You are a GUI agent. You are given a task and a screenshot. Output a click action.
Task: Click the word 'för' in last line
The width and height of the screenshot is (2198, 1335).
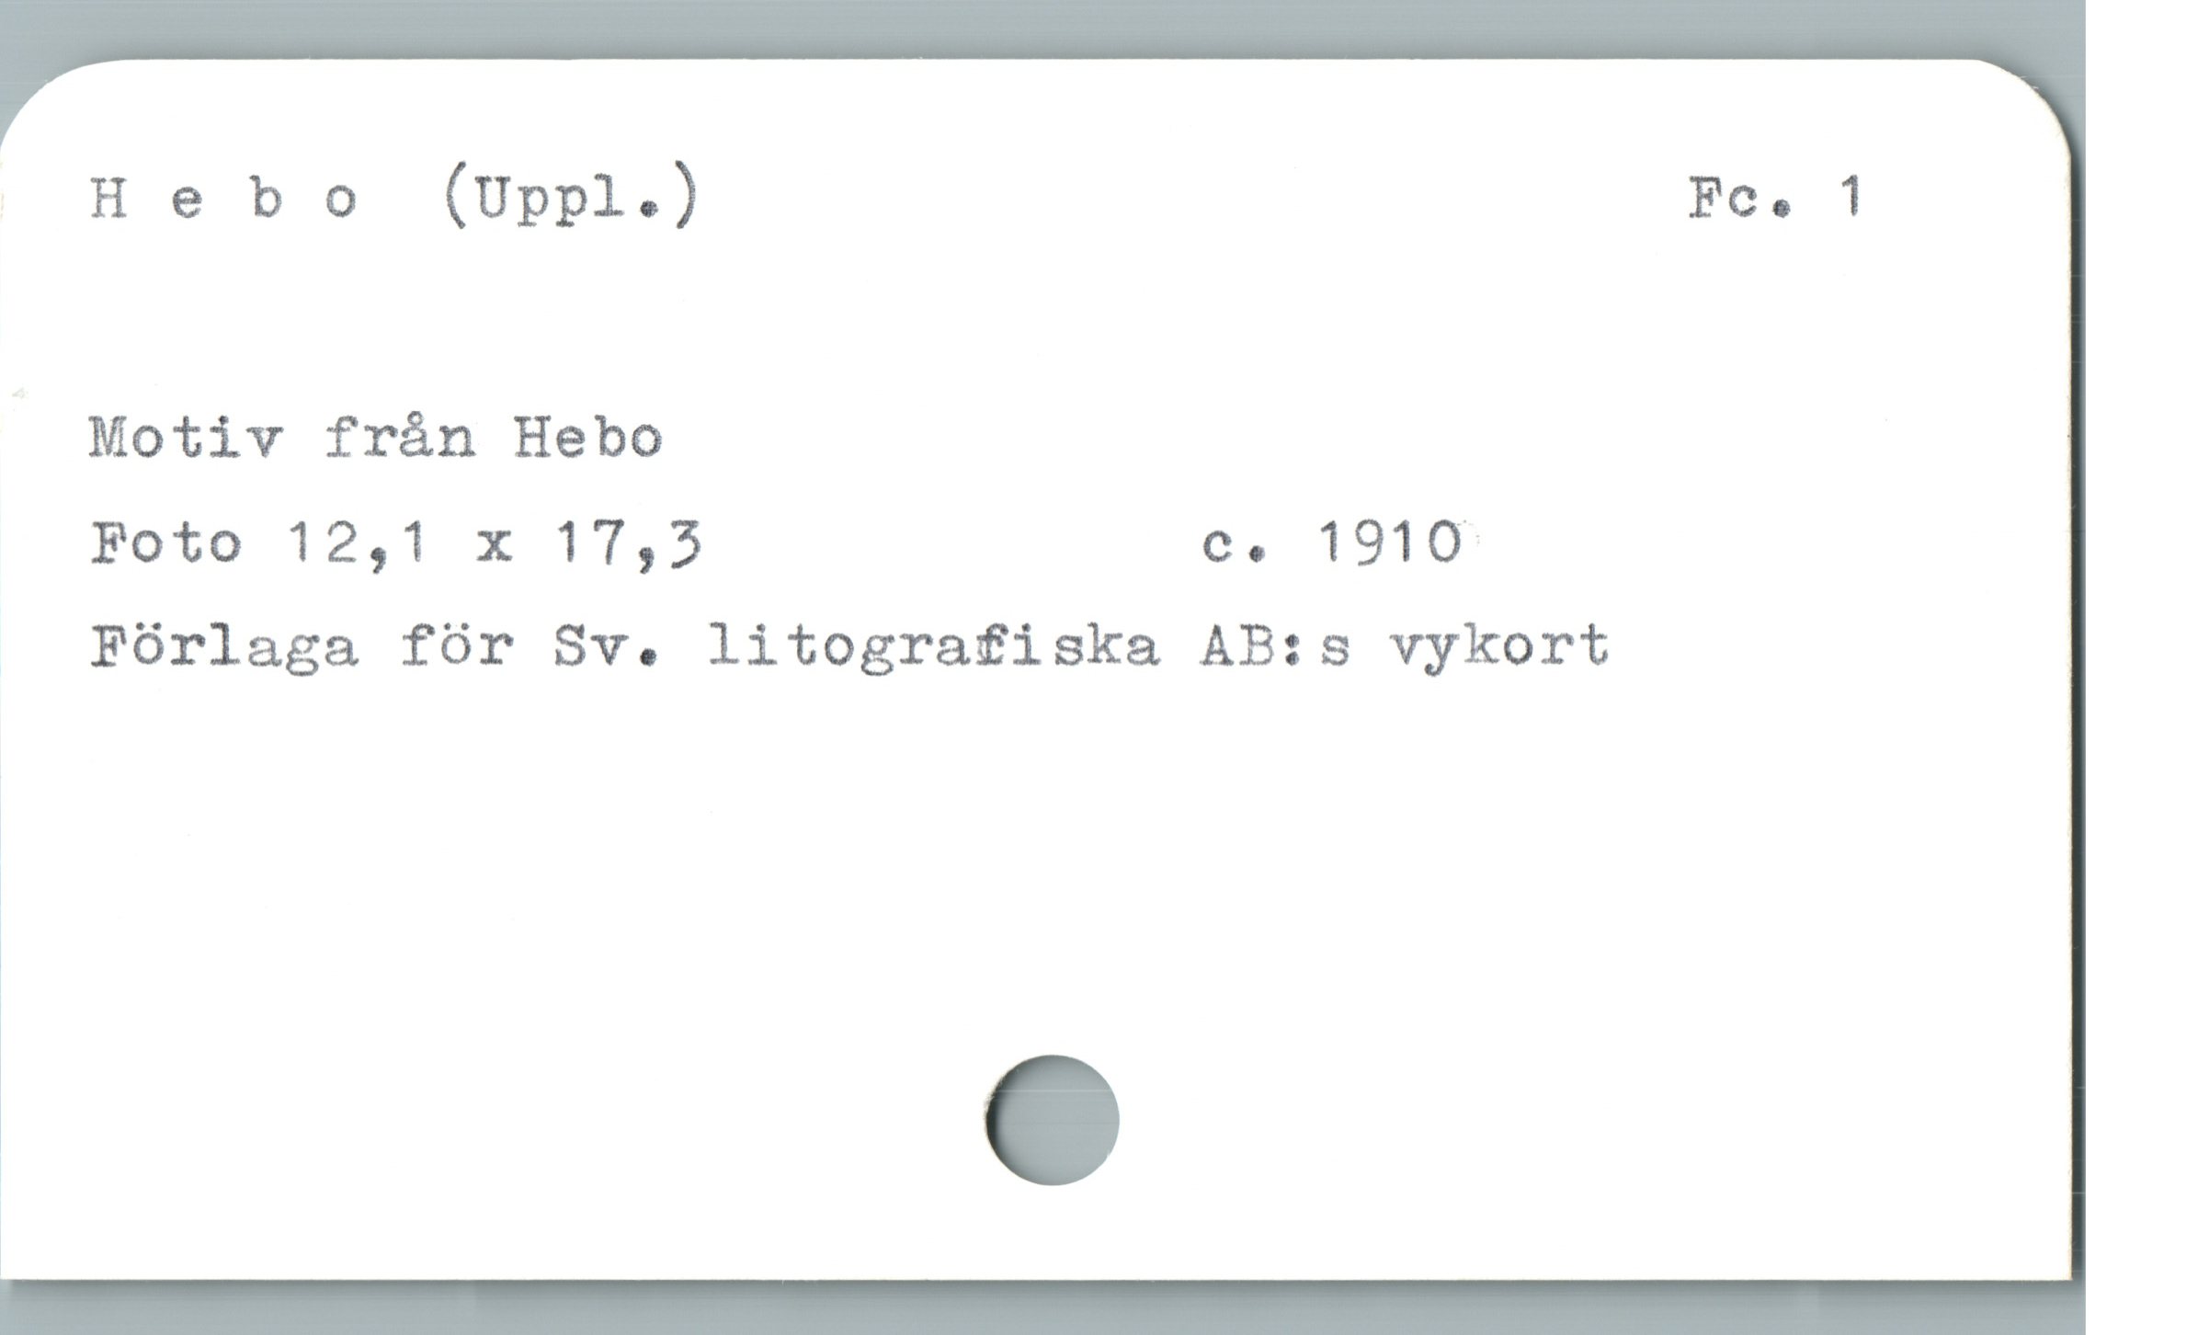[457, 645]
